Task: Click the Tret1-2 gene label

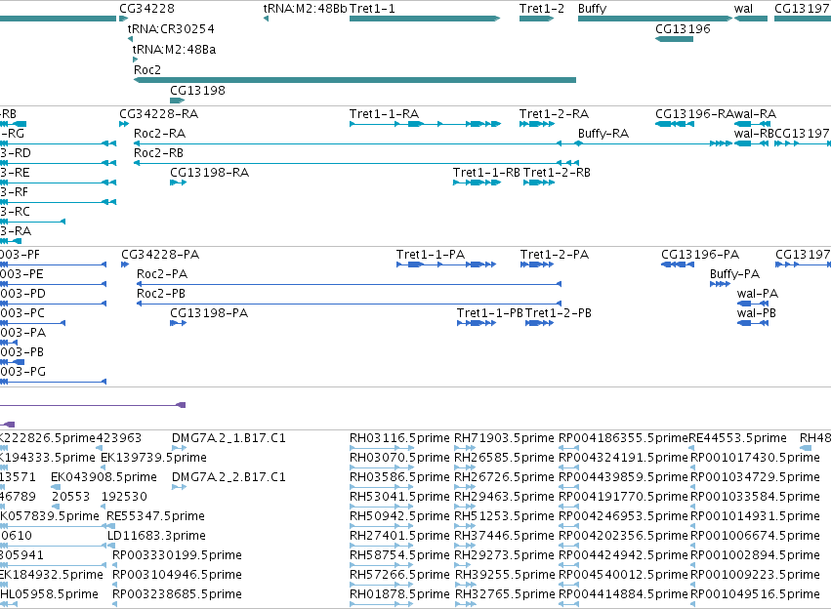Action: 542,9
